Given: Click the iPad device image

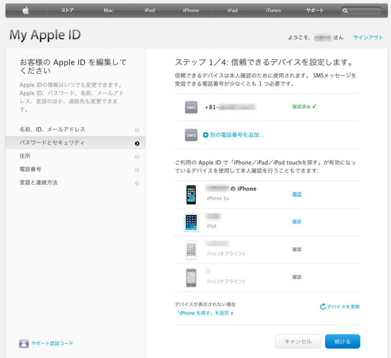Looking at the screenshot, I should [x=191, y=223].
